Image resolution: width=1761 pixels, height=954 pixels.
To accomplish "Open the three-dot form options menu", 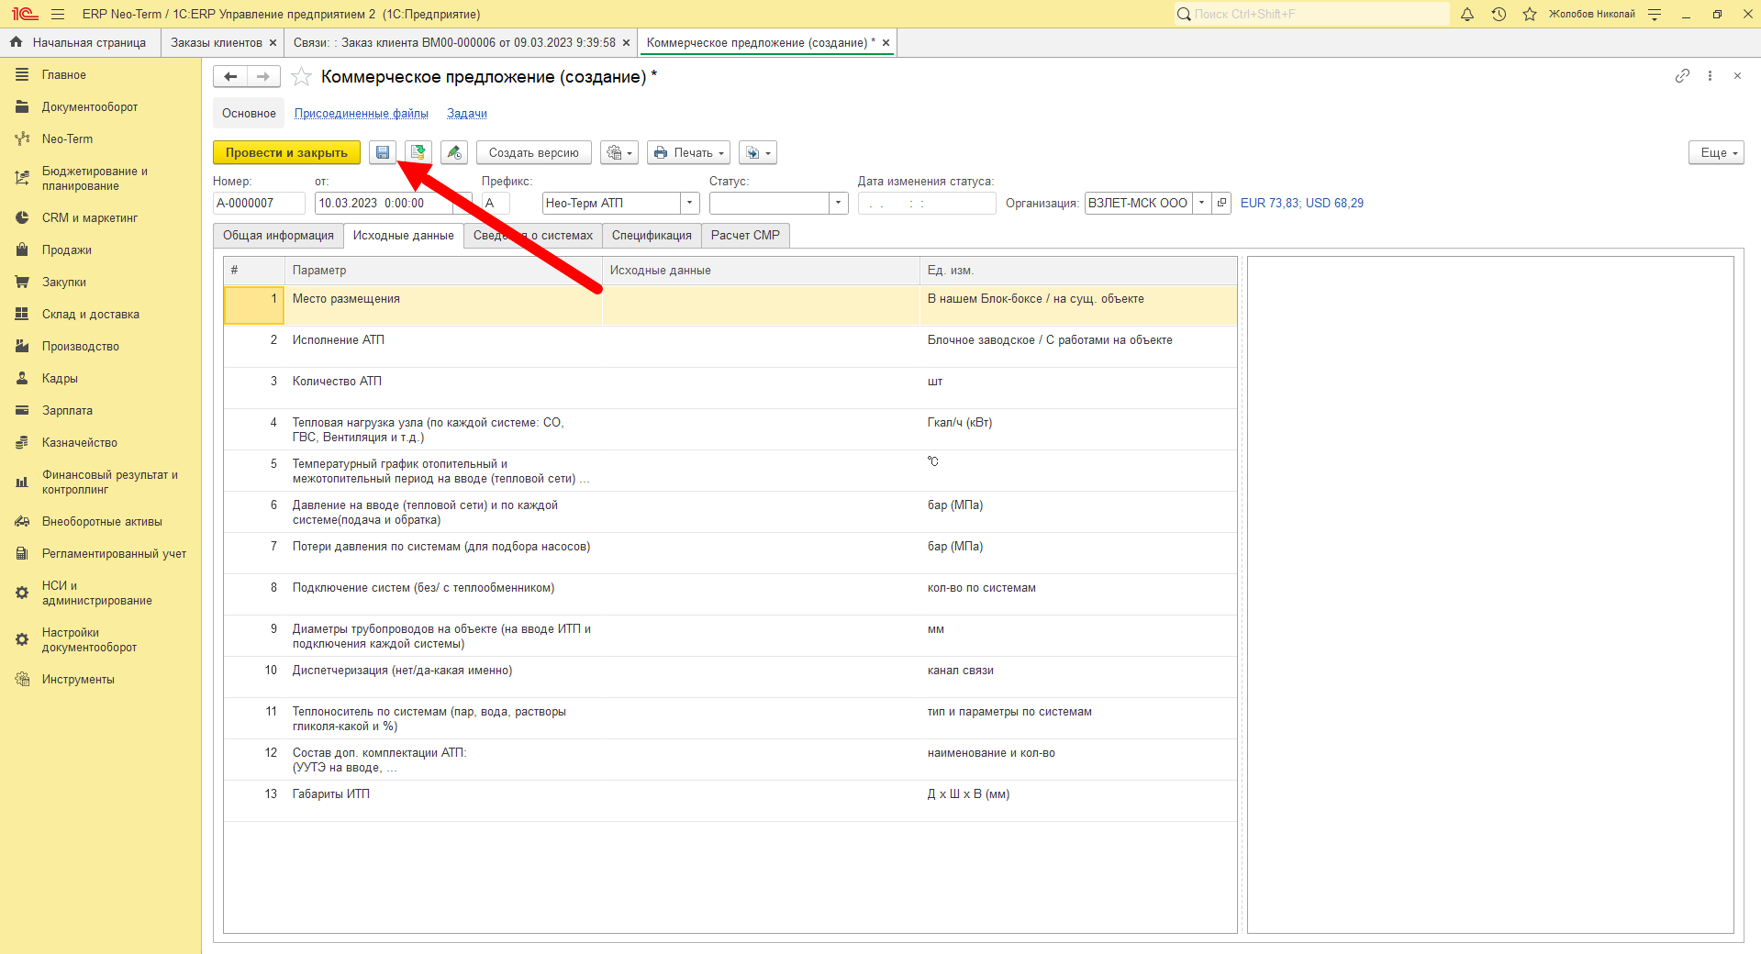I will pyautogui.click(x=1710, y=76).
